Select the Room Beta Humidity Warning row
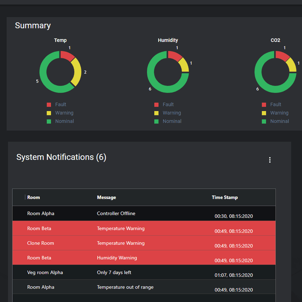The height and width of the screenshot is (302, 302). coord(144,258)
